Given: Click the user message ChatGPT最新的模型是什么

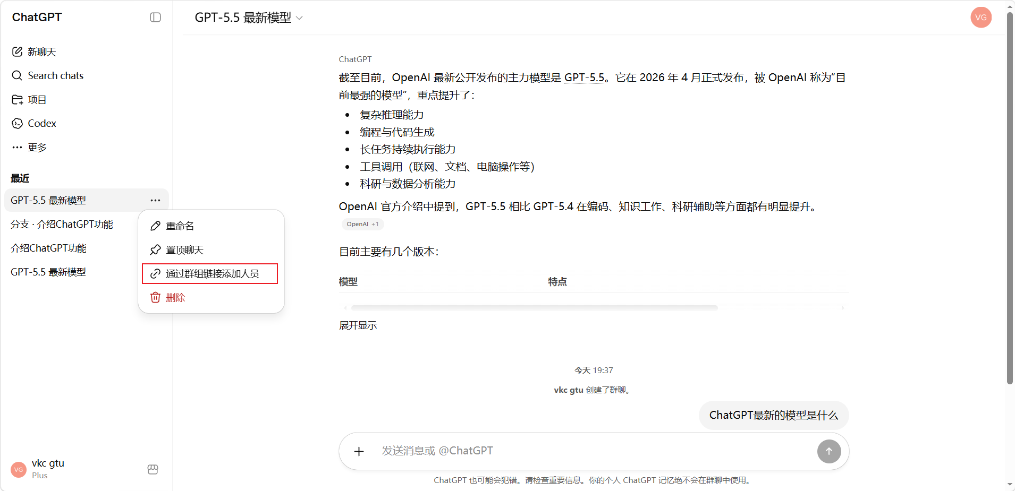Looking at the screenshot, I should point(774,415).
